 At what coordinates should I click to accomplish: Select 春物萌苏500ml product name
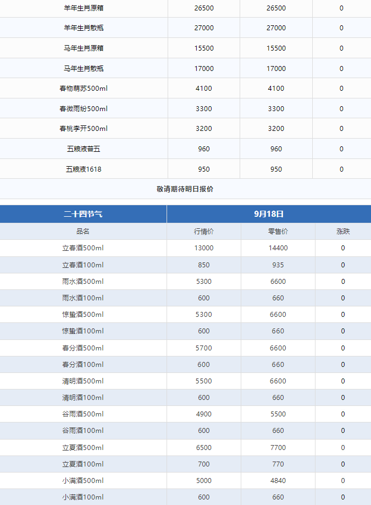tap(84, 89)
